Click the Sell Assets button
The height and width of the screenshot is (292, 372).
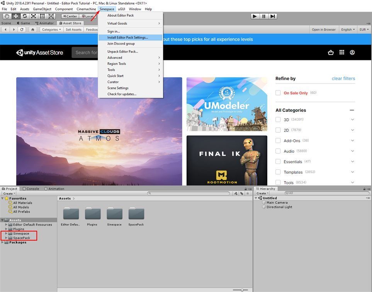(73, 29)
